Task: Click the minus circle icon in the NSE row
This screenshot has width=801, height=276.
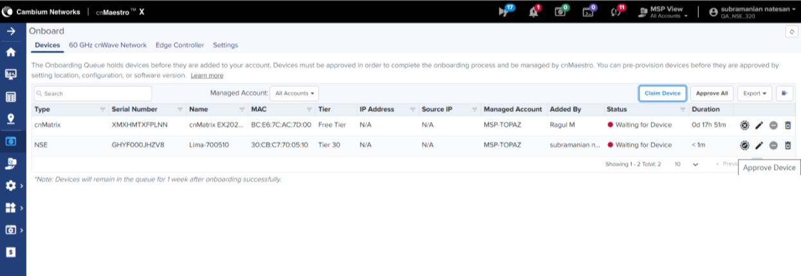Action: (x=773, y=145)
